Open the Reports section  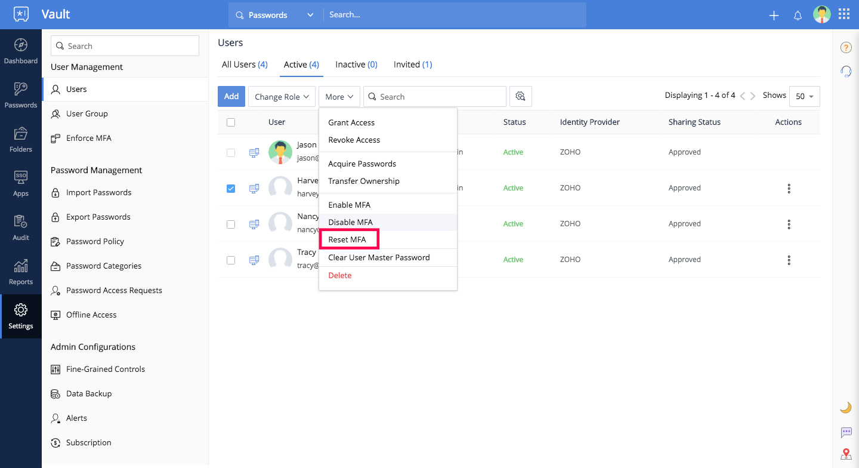[21, 273]
